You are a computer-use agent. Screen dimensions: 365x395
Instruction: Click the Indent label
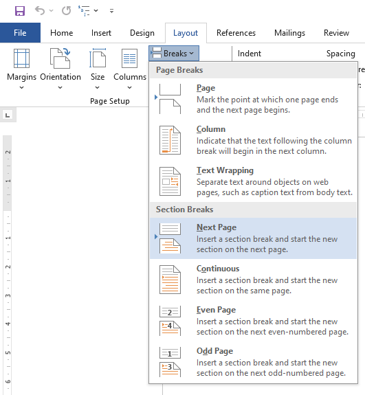pyautogui.click(x=250, y=54)
